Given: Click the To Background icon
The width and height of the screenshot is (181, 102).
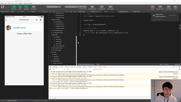Looking at the screenshot, I should (x=102, y=7).
